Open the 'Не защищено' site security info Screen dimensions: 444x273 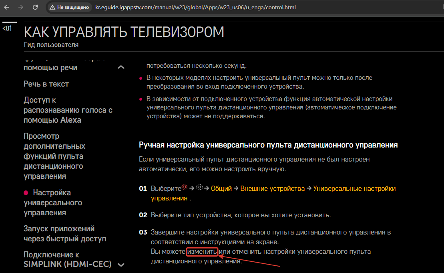(x=69, y=7)
